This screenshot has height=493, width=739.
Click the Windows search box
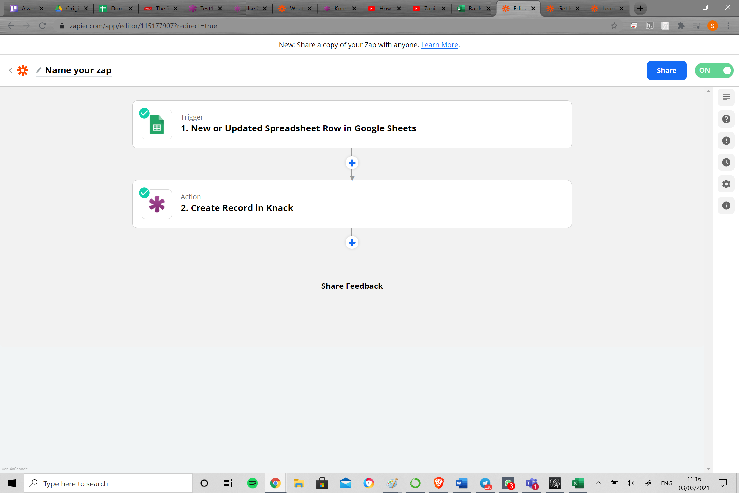[x=108, y=483]
